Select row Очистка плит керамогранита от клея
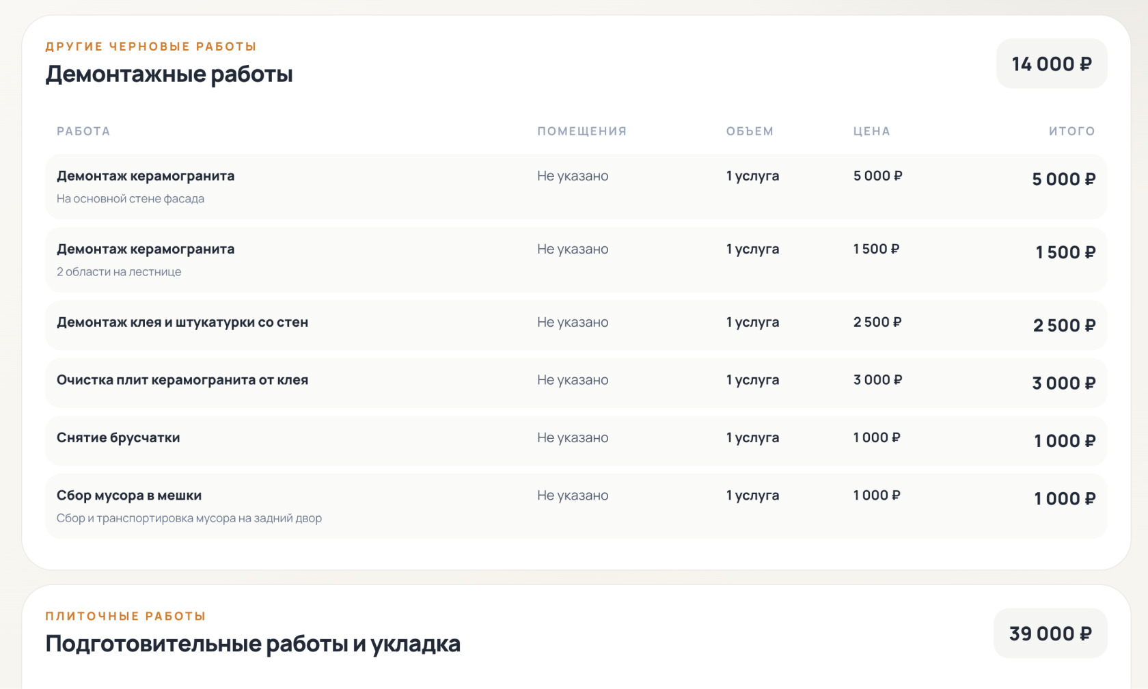 tap(576, 383)
